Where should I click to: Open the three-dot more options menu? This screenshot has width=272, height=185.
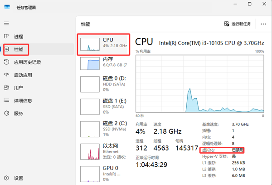(262, 24)
